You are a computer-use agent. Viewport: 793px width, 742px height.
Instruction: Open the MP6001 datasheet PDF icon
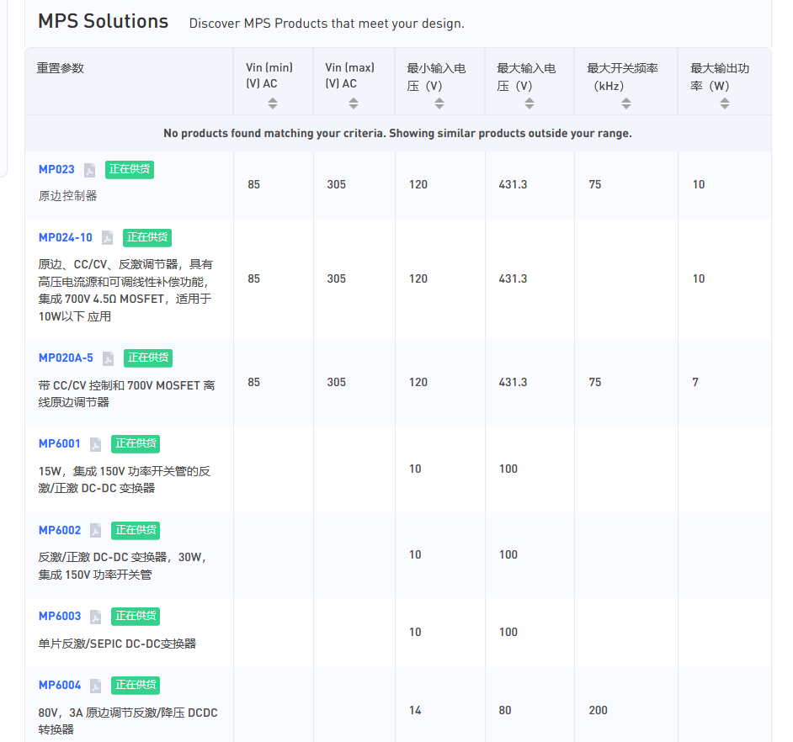pos(96,444)
